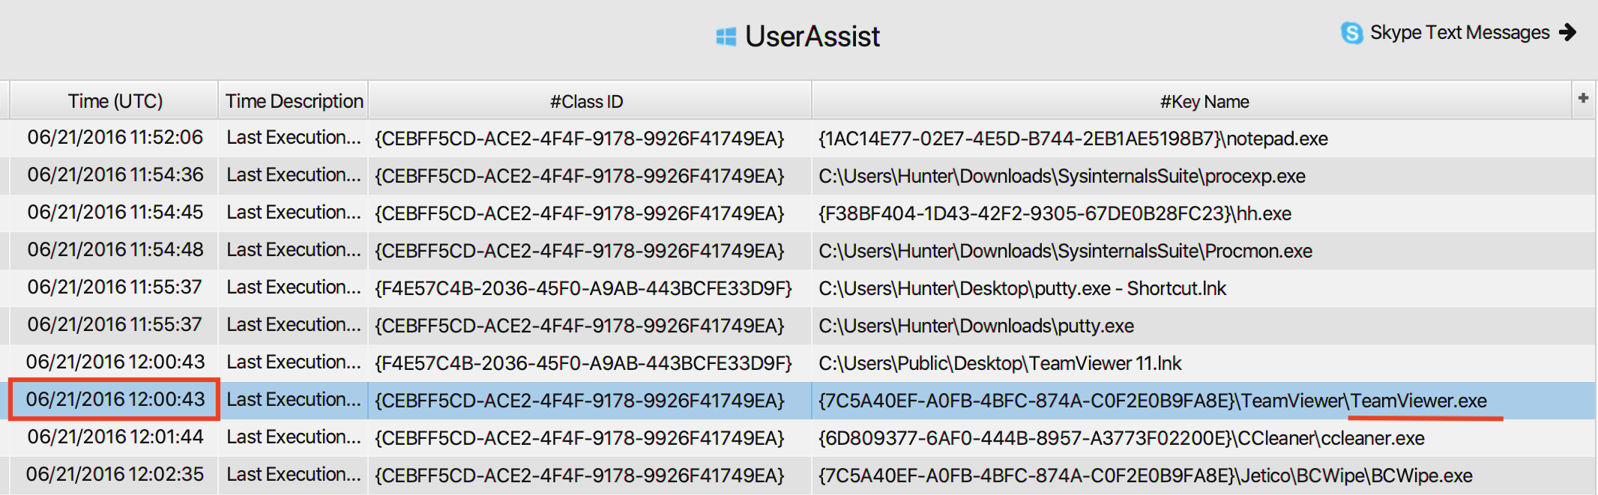Select the notepad.exe row
This screenshot has height=495, width=1598.
pos(1073,139)
